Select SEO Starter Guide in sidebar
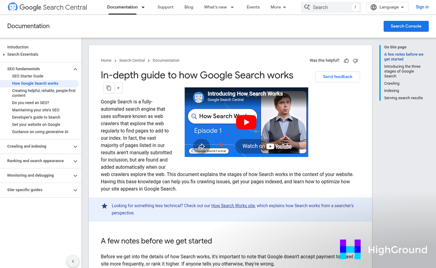 (28, 76)
